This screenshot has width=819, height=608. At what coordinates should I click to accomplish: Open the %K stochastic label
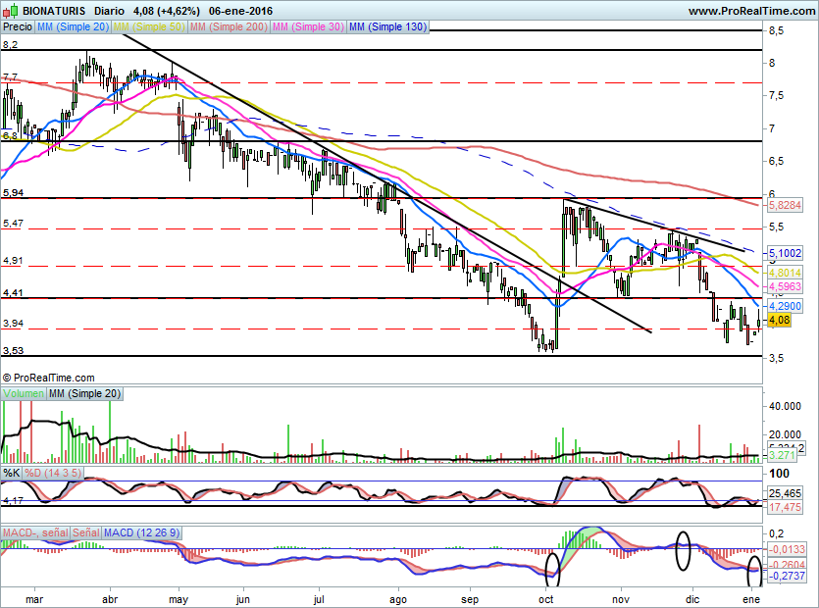[12, 473]
